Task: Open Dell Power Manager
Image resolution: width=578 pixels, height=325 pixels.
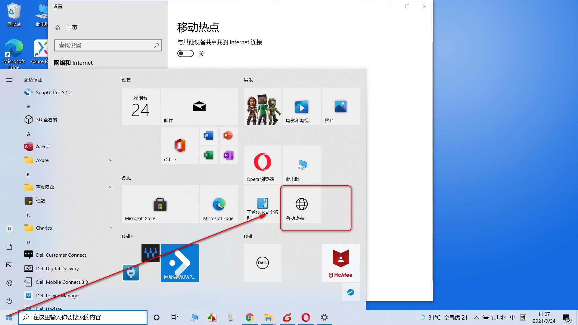Action: point(69,296)
